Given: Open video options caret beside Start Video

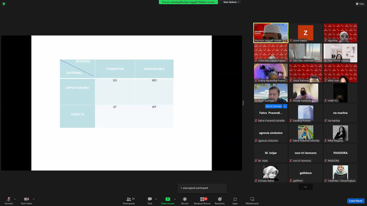Looking at the screenshot, I should [34, 199].
